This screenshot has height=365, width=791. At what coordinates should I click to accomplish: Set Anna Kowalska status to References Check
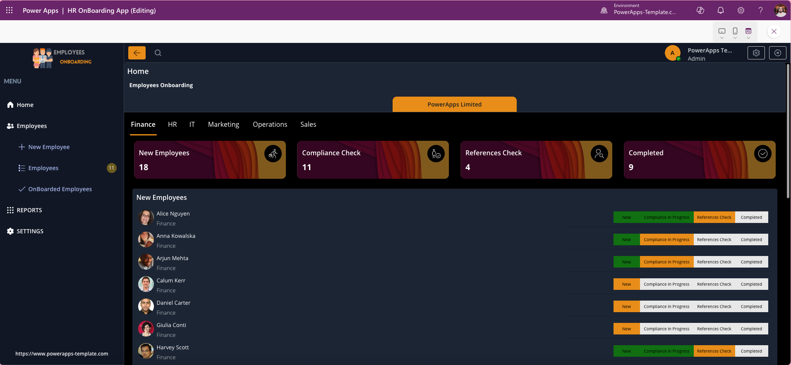(714, 239)
